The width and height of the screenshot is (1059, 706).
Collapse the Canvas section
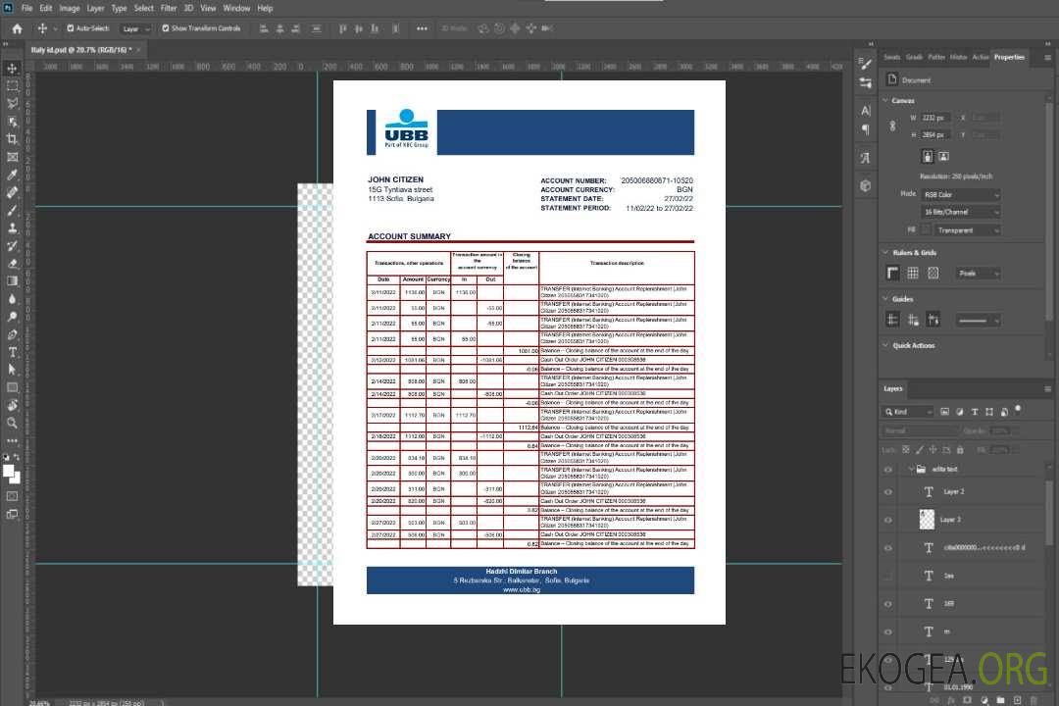pyautogui.click(x=885, y=100)
